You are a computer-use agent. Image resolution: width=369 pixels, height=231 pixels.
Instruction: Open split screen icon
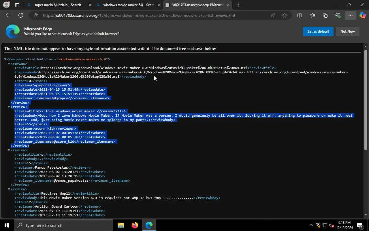[300, 15]
